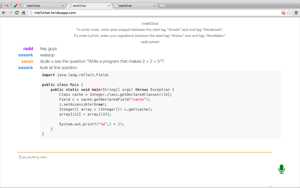300x188 pixels.
Task: Click the message 'hey guys'
Action: [x=48, y=49]
